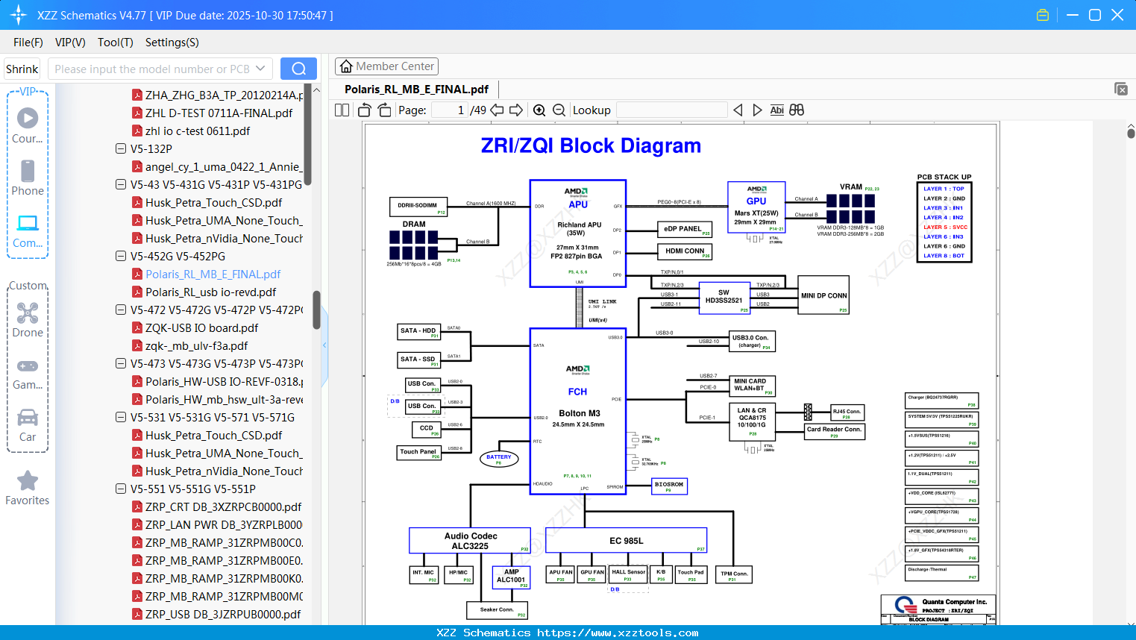Open Polaris_HW_mb_hsw_ult-3a-rev file
The image size is (1136, 640).
[224, 399]
